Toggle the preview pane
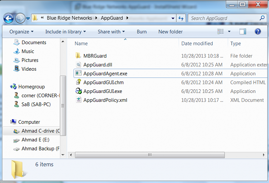Screen dimensions: 269x183 point(243,32)
